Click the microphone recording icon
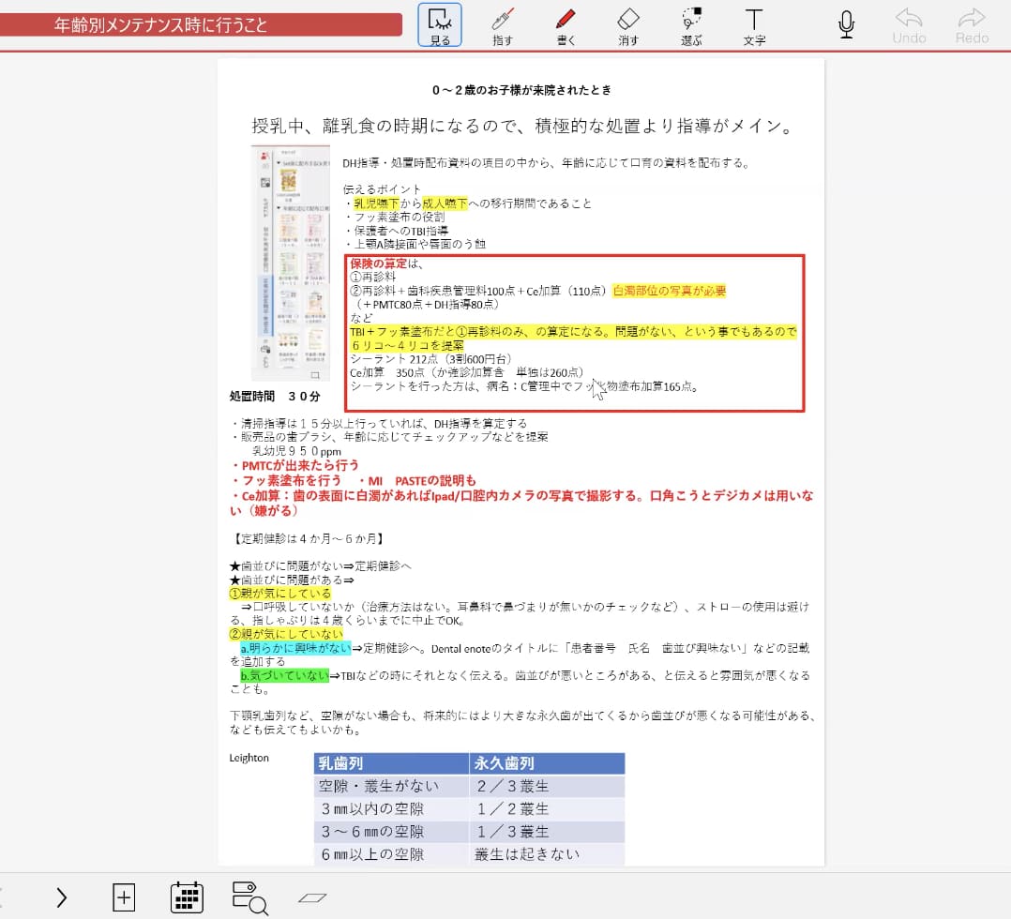 [846, 24]
